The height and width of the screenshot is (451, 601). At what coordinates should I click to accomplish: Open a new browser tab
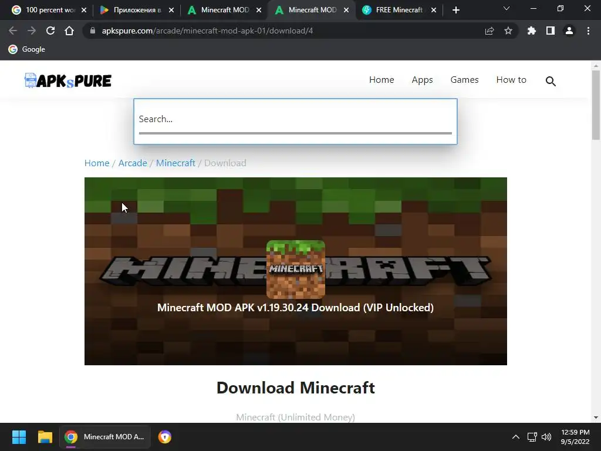455,10
